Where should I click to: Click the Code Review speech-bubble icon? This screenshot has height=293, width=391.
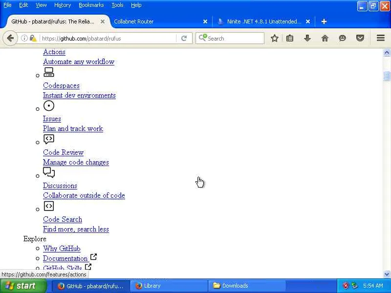pyautogui.click(x=49, y=139)
